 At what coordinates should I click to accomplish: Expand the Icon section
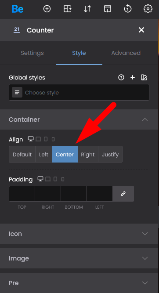tap(79, 234)
